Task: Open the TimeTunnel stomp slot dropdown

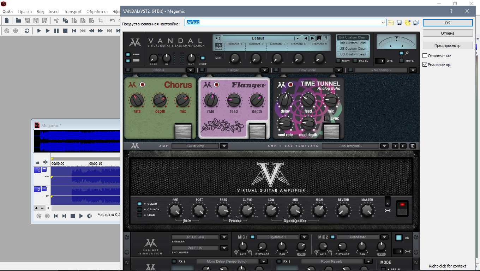Action: click(338, 70)
